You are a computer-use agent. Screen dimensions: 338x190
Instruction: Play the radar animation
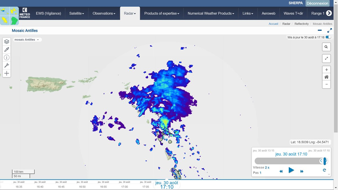pos(291,170)
